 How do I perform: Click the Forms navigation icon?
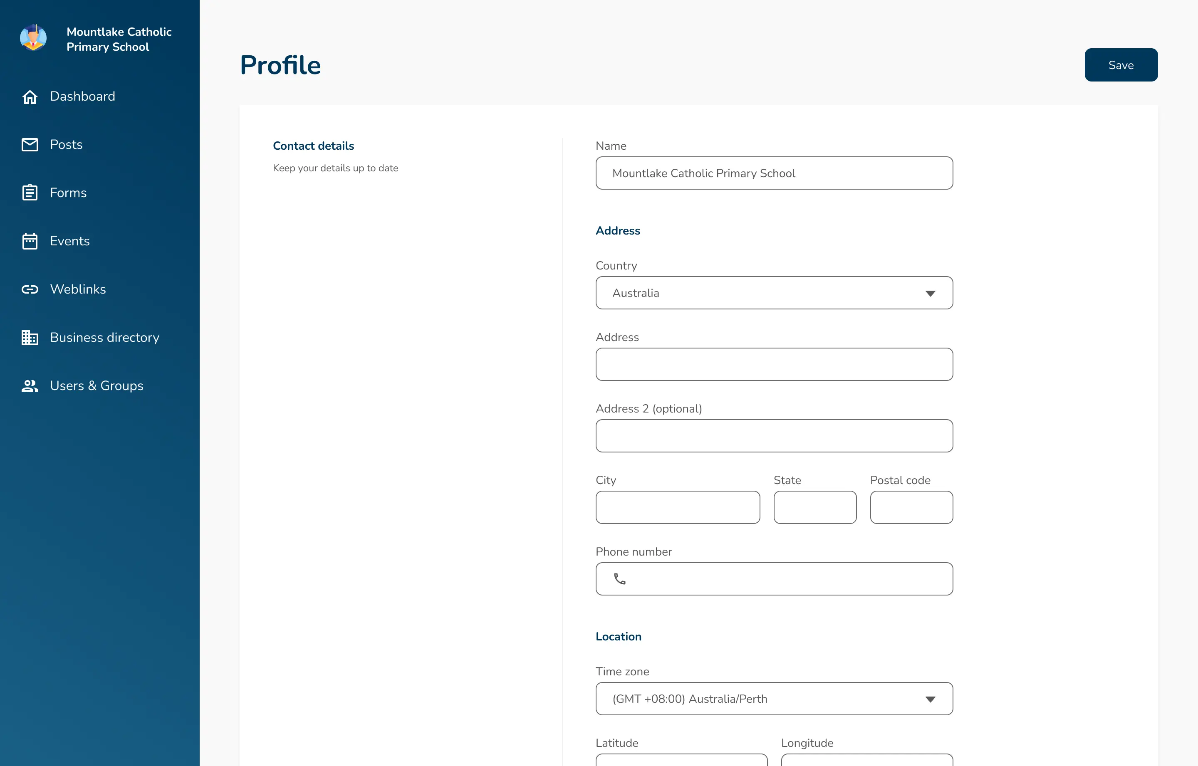pyautogui.click(x=30, y=193)
